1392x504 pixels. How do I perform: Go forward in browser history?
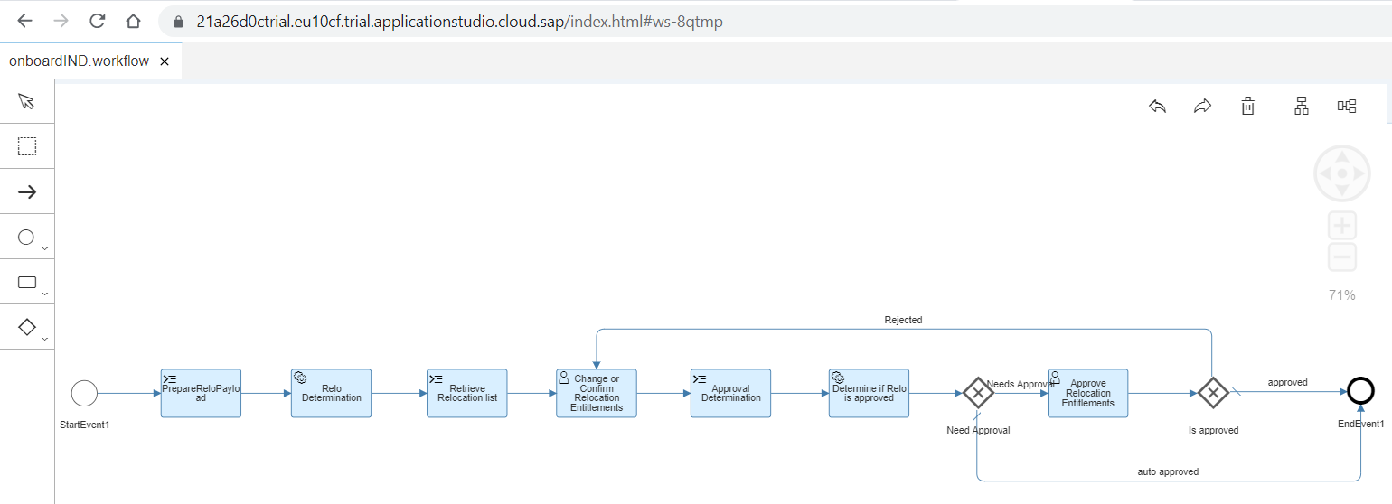coord(61,21)
